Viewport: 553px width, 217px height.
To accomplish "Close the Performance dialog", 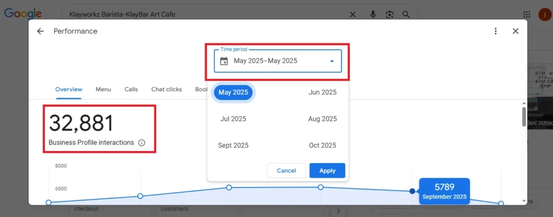I will coord(515,31).
